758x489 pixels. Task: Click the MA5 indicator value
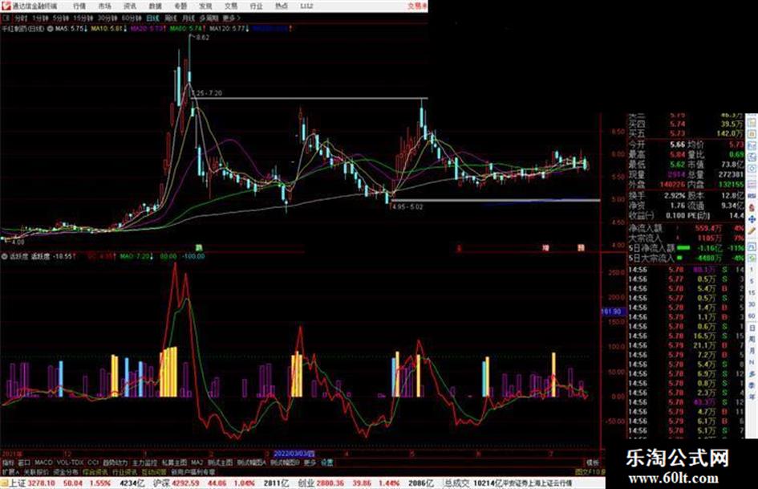click(x=71, y=29)
